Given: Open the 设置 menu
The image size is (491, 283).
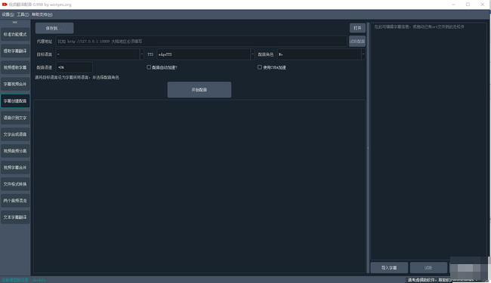Looking at the screenshot, I should [8, 14].
